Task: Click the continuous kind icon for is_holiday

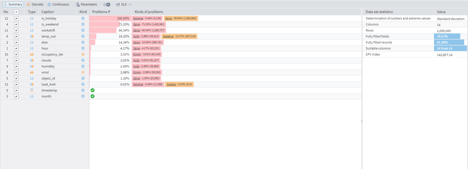Action: coord(83,18)
